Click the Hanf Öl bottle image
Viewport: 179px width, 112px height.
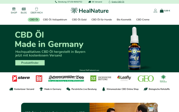135,48
